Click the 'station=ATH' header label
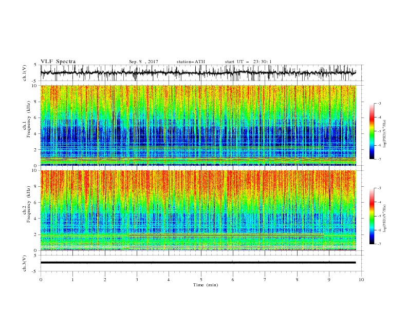The width and height of the screenshot is (407, 314). [x=191, y=62]
